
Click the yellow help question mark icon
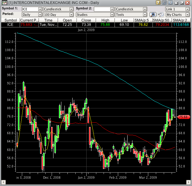[x=159, y=3]
